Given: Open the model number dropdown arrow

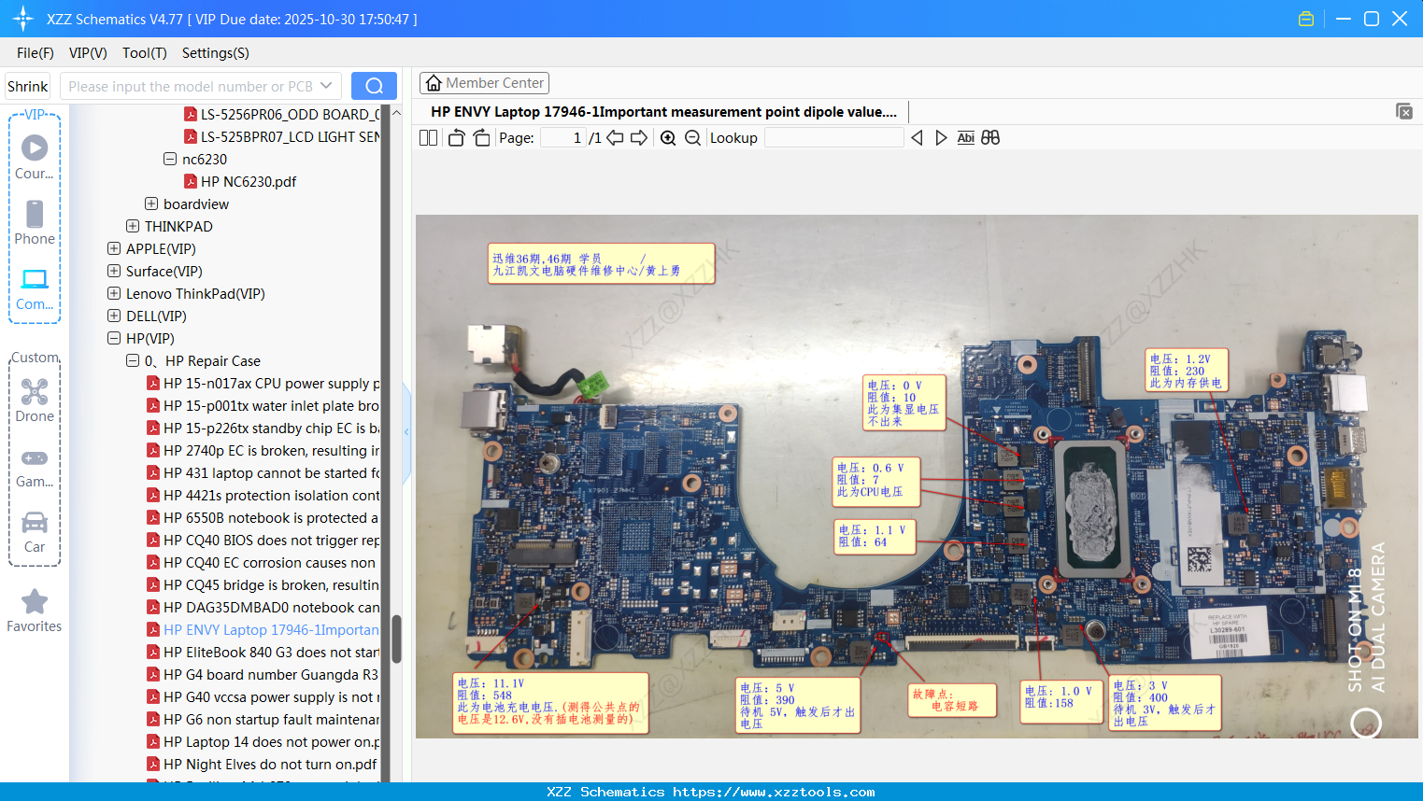Looking at the screenshot, I should (326, 86).
